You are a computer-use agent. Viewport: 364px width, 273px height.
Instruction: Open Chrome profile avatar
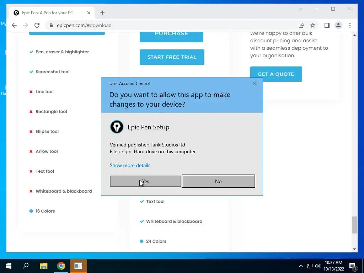tap(338, 25)
